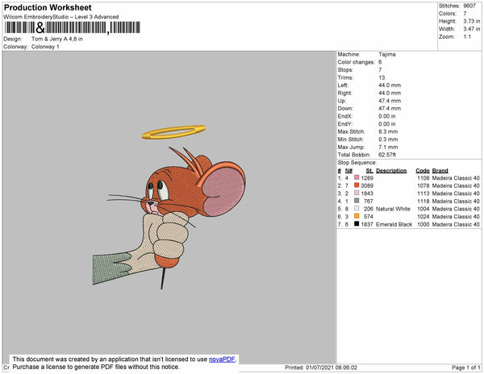Click the Stops value 7
Viewport: 484px width, 374px height.
click(x=380, y=69)
